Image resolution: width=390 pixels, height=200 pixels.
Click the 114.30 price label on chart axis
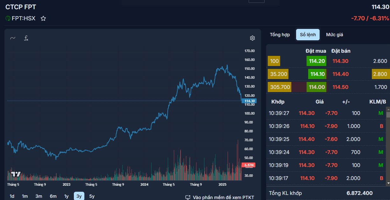(x=249, y=101)
